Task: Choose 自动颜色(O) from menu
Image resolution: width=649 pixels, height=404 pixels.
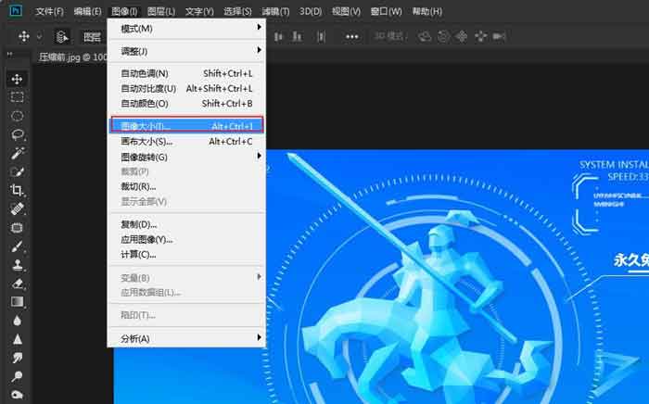Action: (186, 104)
